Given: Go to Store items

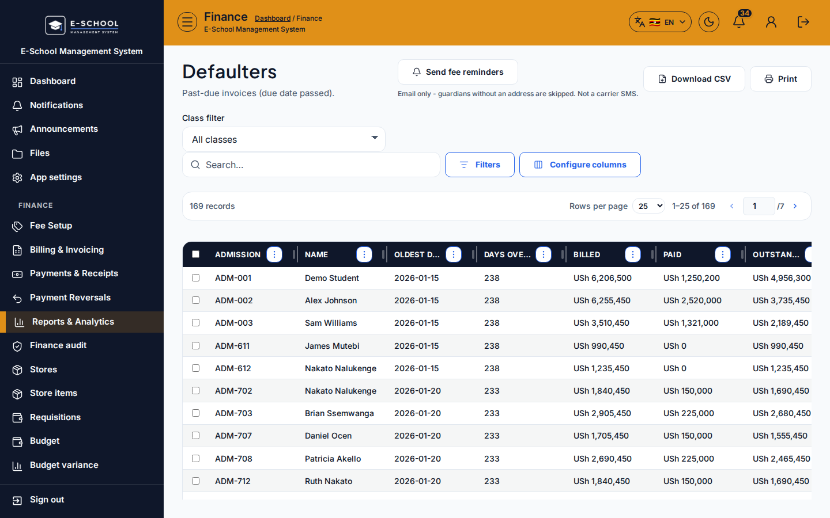Looking at the screenshot, I should pyautogui.click(x=82, y=393).
